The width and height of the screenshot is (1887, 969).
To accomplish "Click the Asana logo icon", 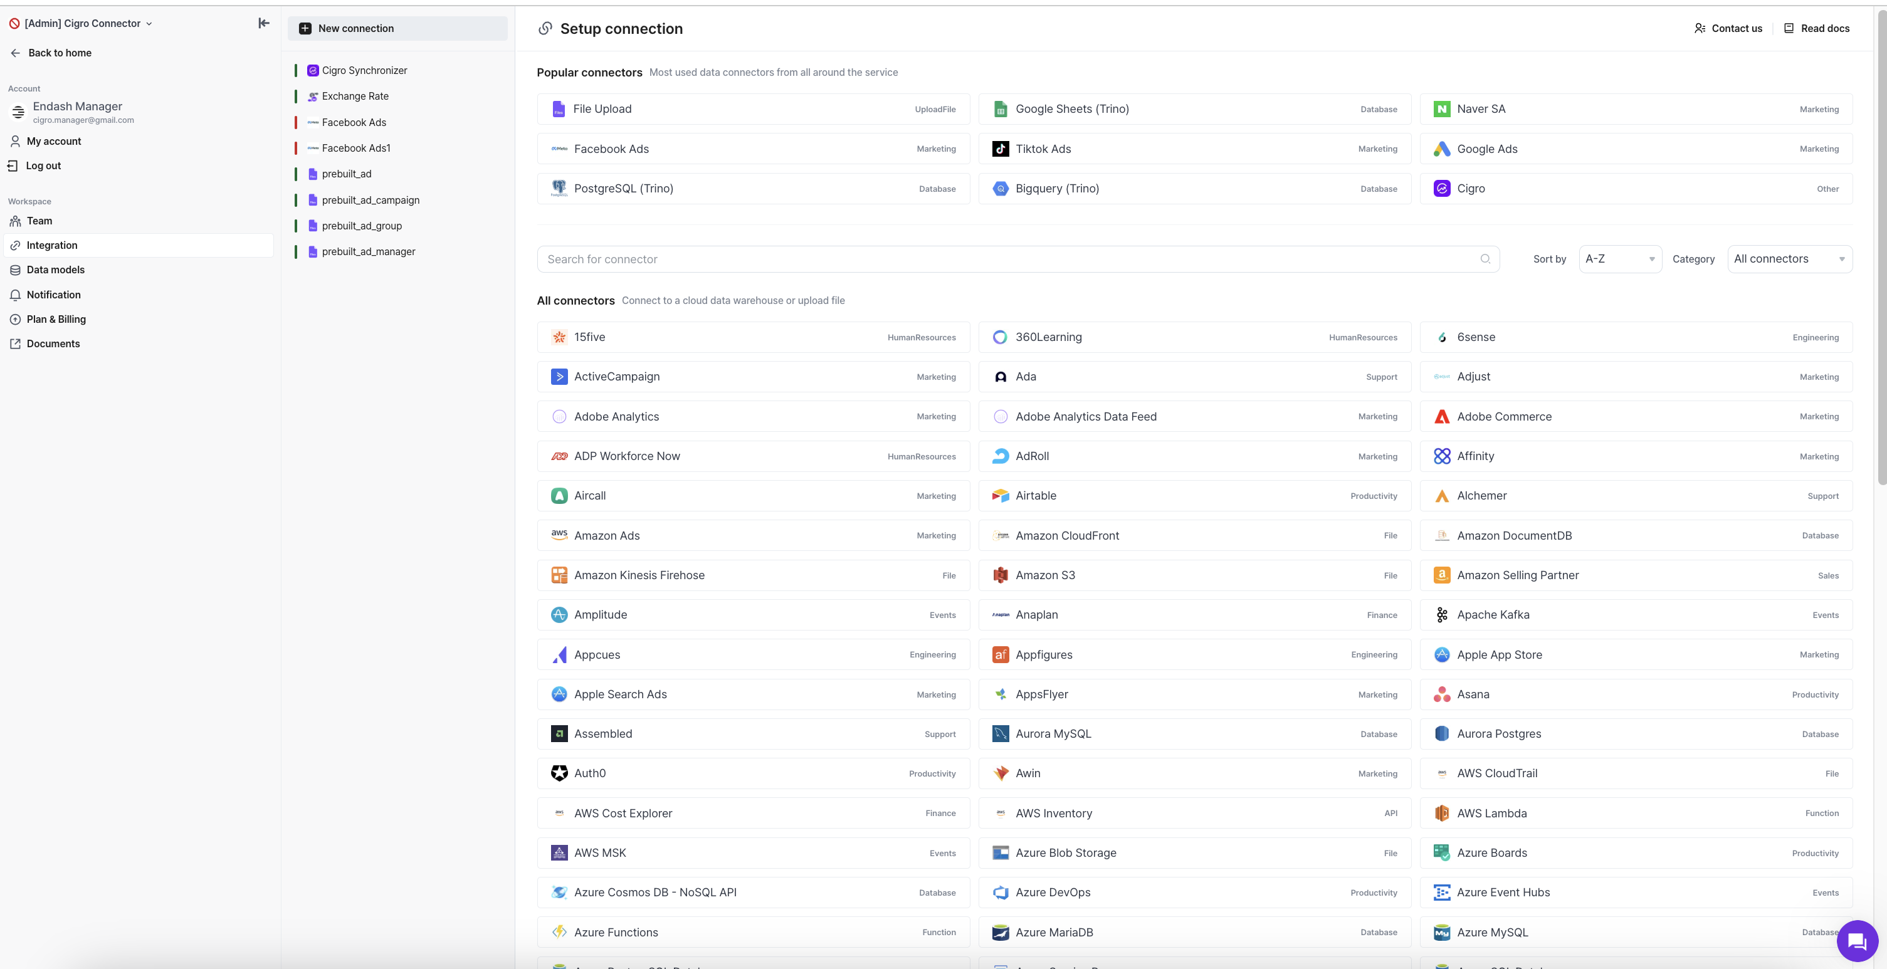I will [x=1442, y=694].
